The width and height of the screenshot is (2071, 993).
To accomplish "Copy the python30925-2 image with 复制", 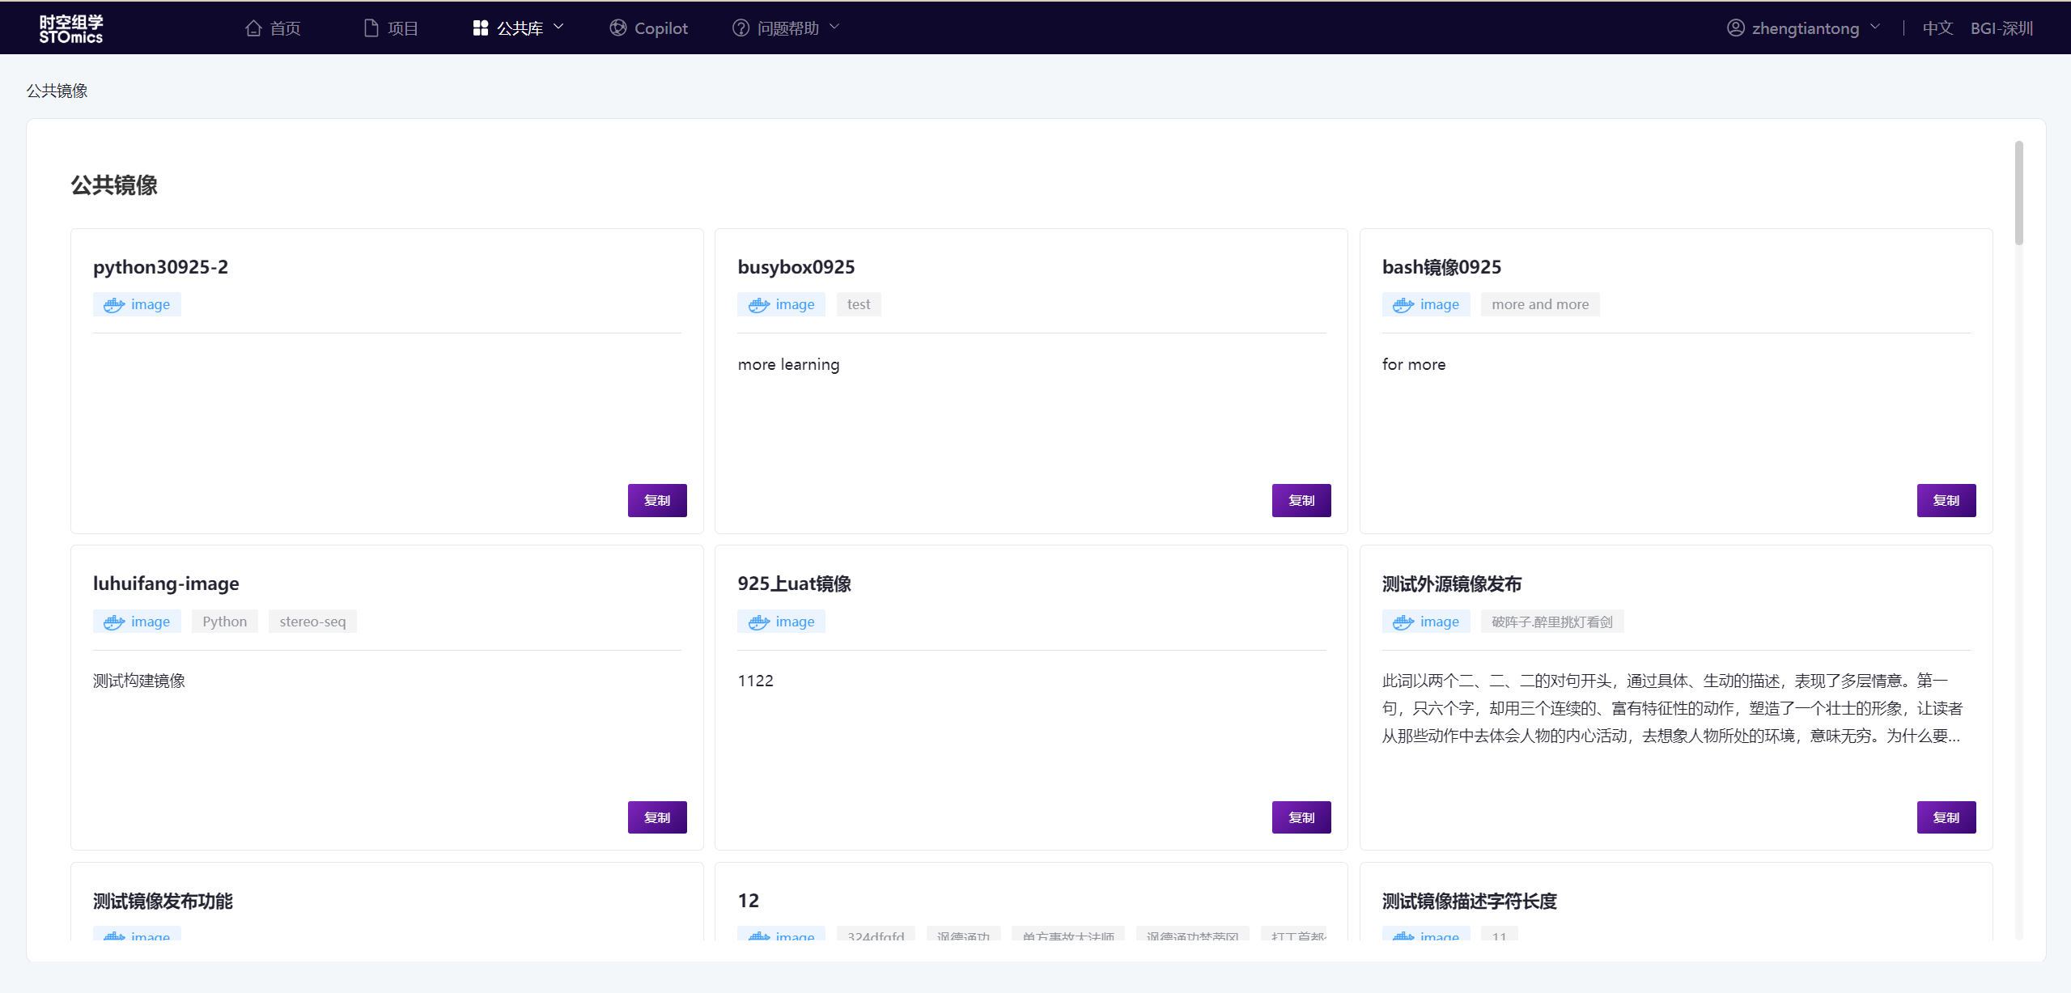I will pos(657,500).
